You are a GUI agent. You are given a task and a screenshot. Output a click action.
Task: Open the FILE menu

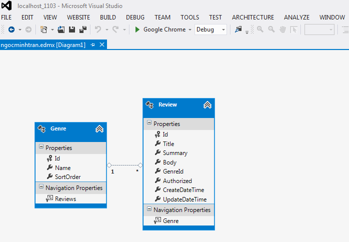tap(6, 17)
